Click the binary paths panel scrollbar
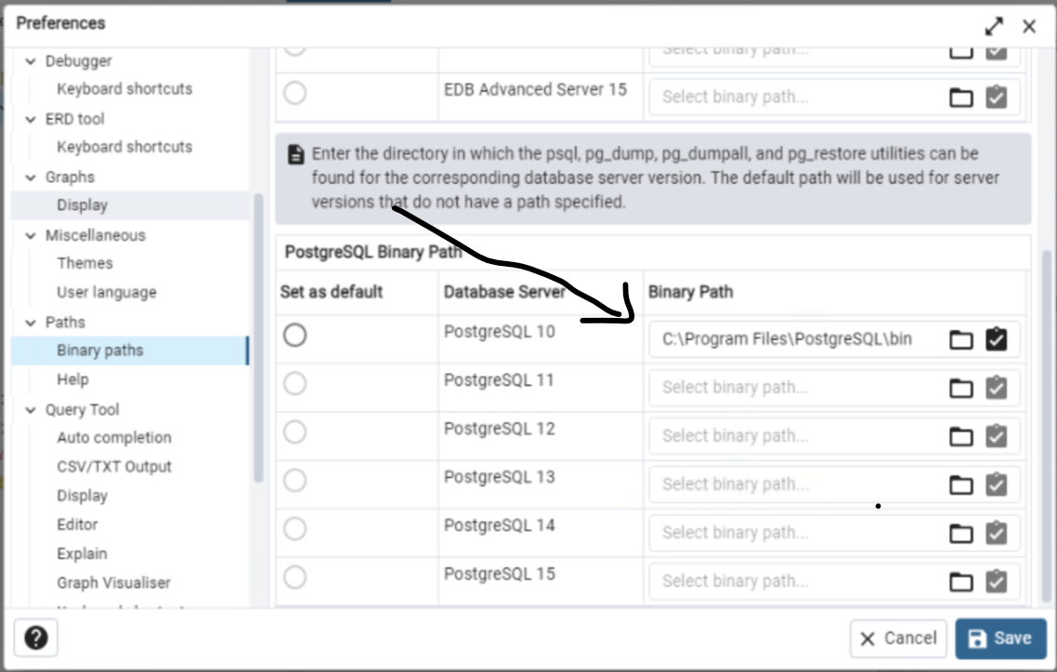Image resolution: width=1057 pixels, height=672 pixels. 1046,427
